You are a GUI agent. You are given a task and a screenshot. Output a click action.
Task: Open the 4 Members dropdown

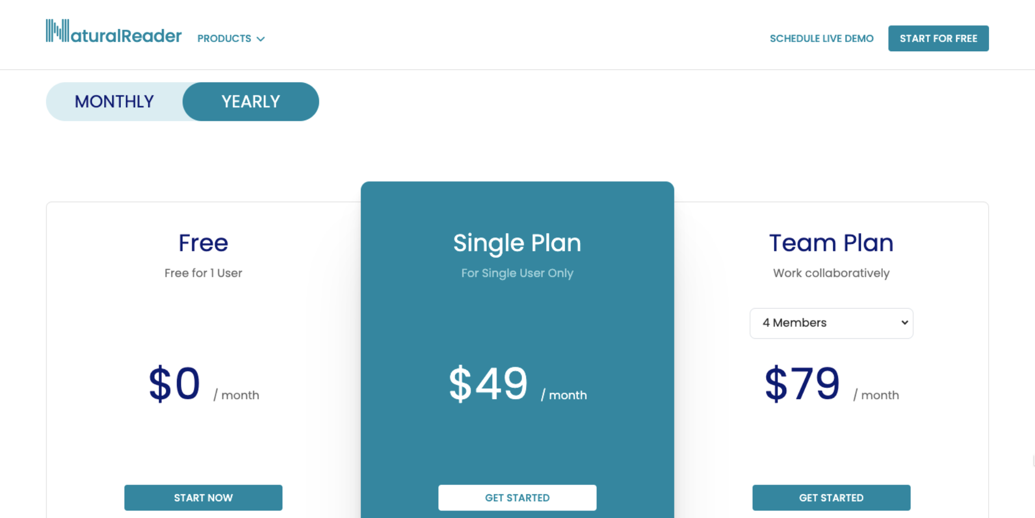tap(831, 323)
